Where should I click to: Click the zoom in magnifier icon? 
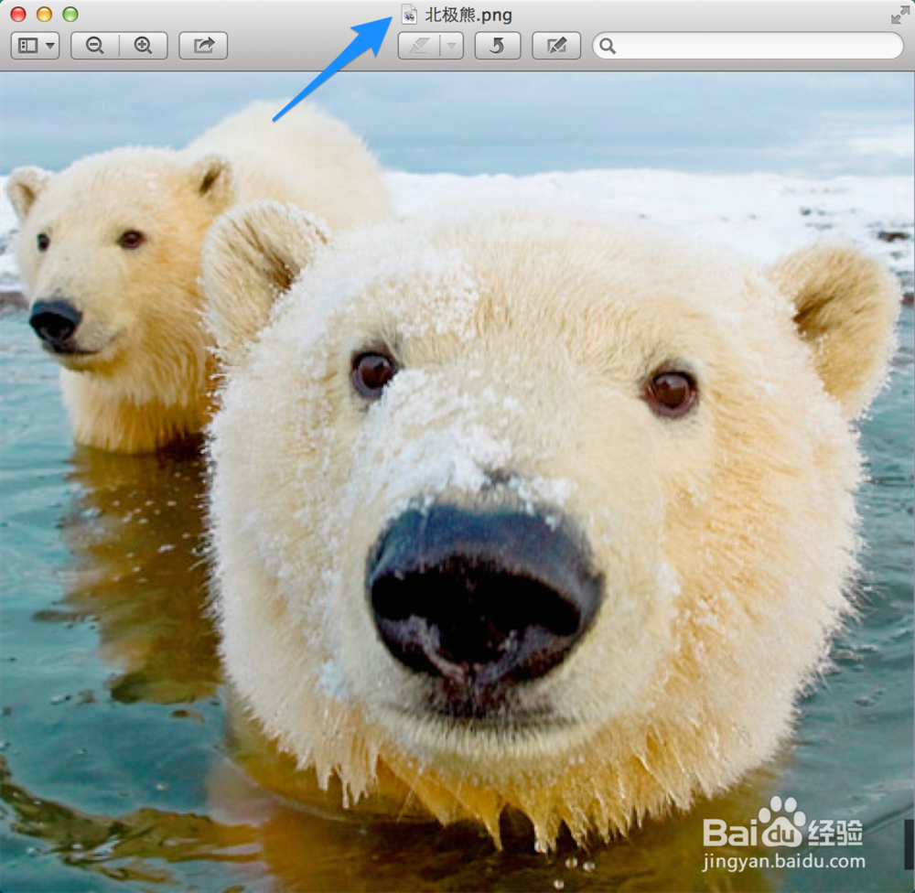pos(144,46)
